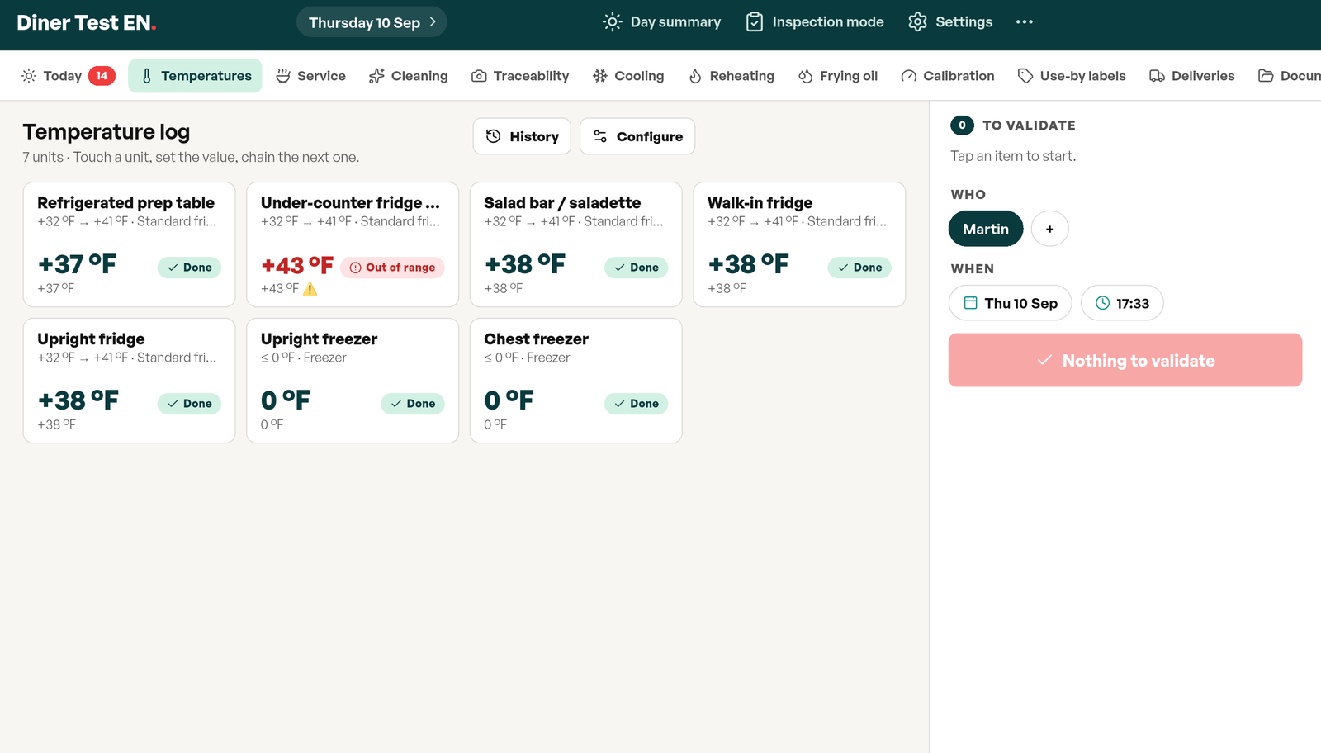Click the Out of range badge
The width and height of the screenshot is (1321, 753).
(392, 268)
